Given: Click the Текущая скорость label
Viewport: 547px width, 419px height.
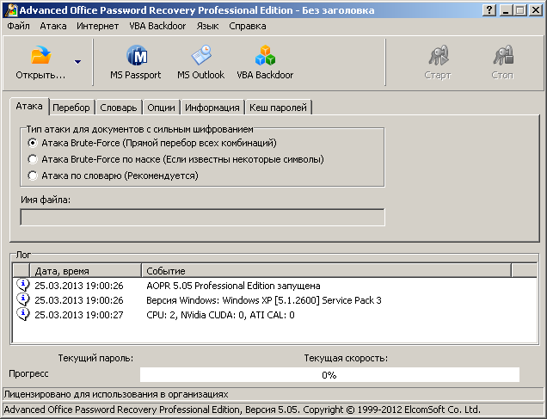Looking at the screenshot, I should tap(346, 358).
